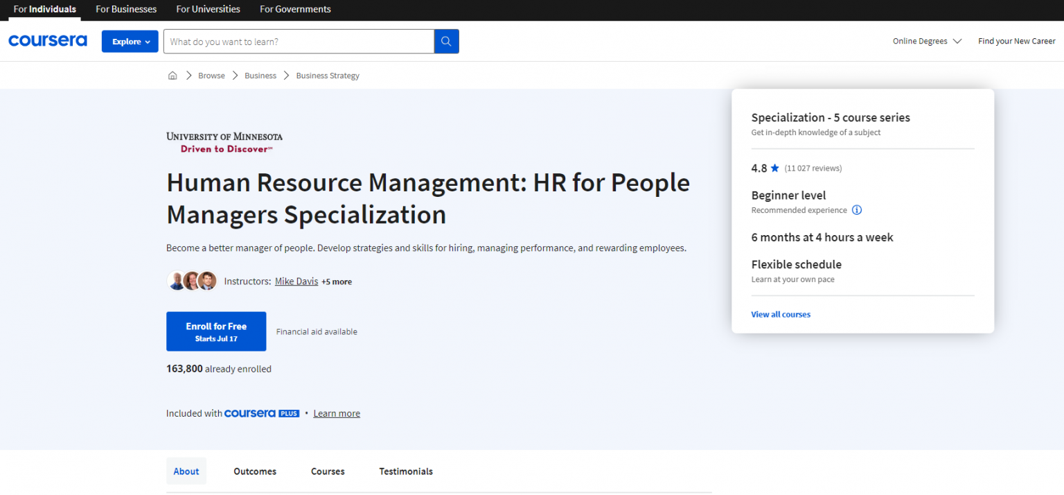Click inside the search input field
The height and width of the screenshot is (495, 1064).
click(x=298, y=41)
